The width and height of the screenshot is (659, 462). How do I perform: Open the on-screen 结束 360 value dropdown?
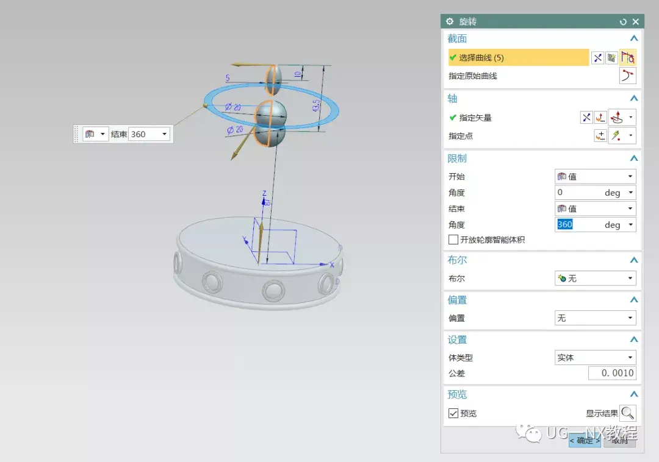pyautogui.click(x=164, y=134)
